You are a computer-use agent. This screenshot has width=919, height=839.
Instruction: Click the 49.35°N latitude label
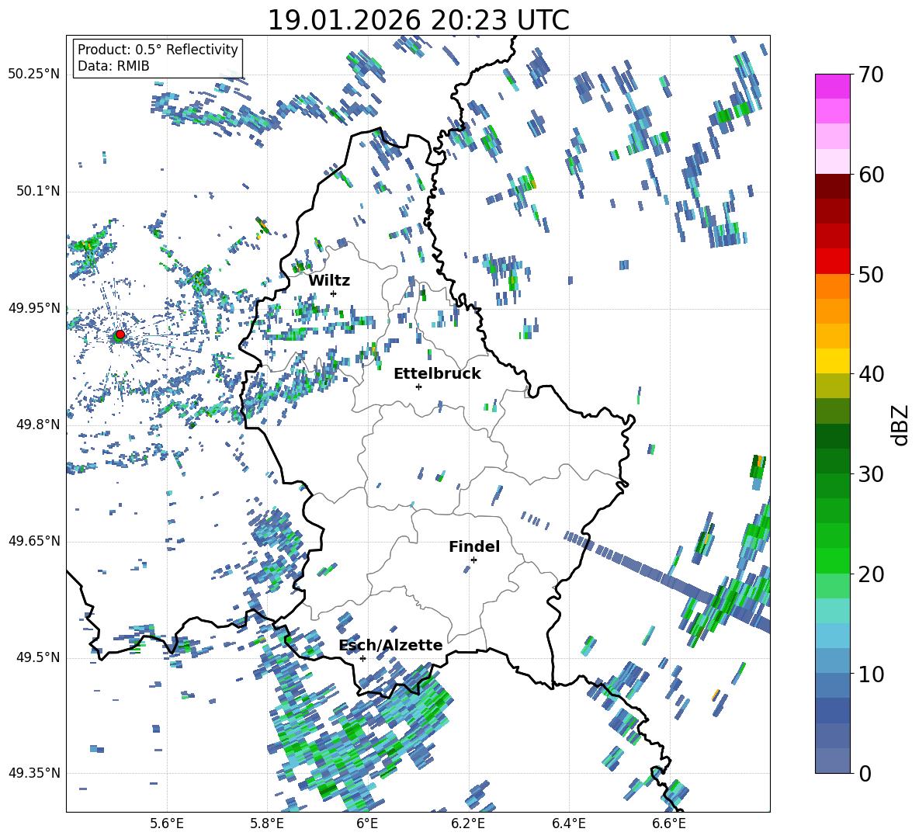tap(34, 773)
